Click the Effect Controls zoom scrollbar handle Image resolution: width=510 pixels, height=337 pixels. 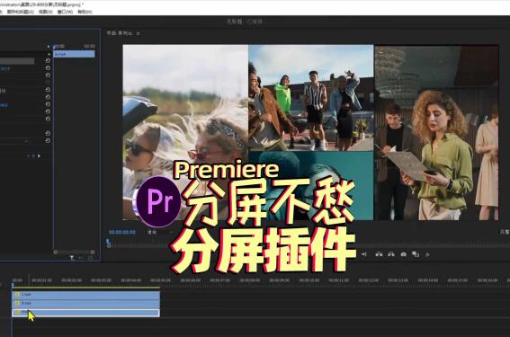point(74,252)
